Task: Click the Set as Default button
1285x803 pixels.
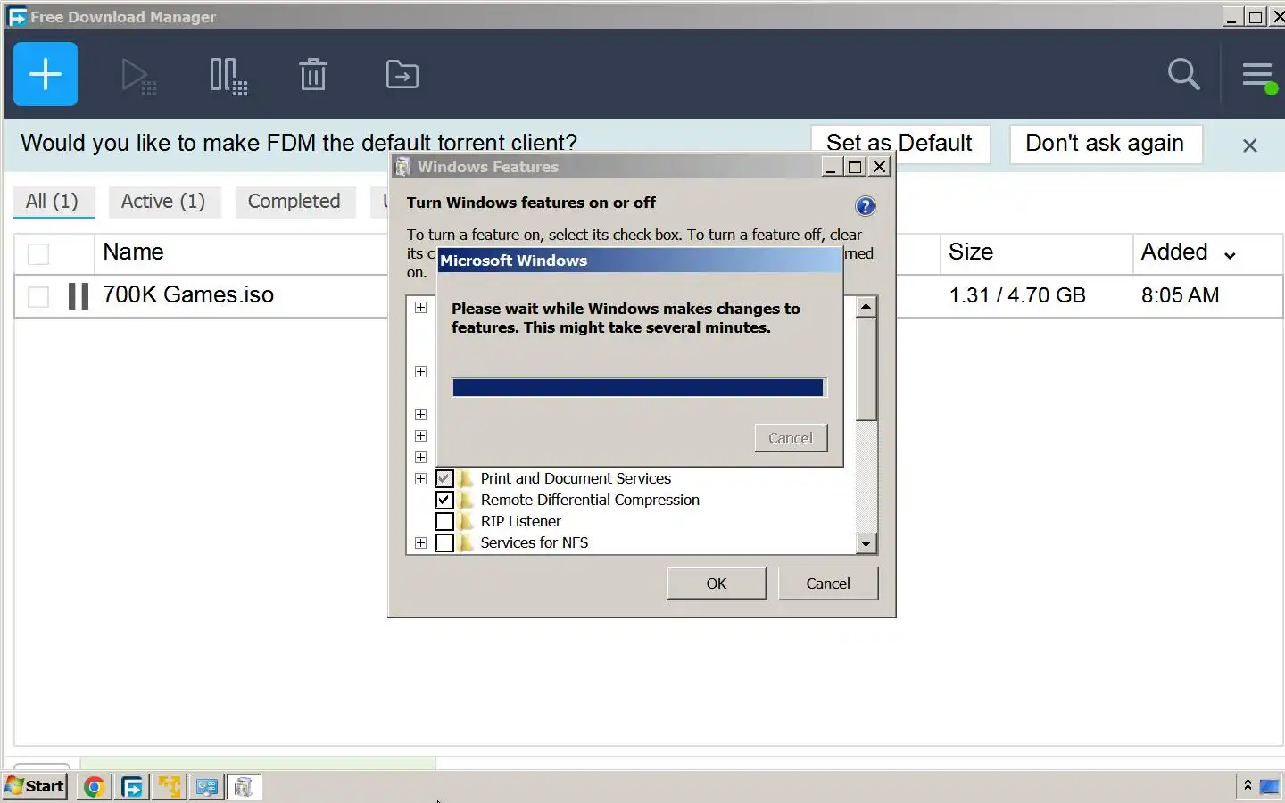Action: click(899, 144)
